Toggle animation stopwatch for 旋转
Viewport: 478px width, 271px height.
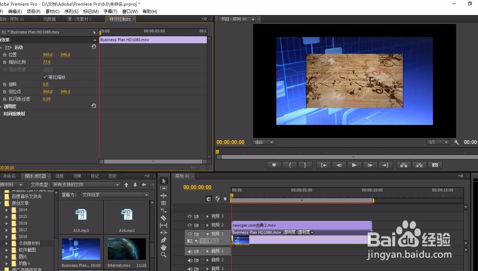[x=5, y=84]
